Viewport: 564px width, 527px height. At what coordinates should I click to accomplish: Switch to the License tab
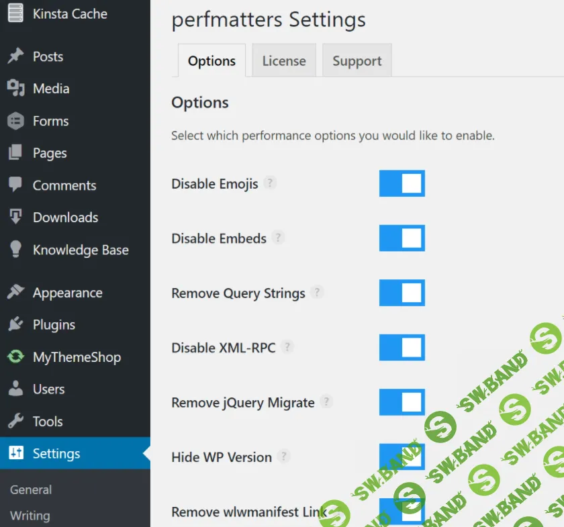284,61
